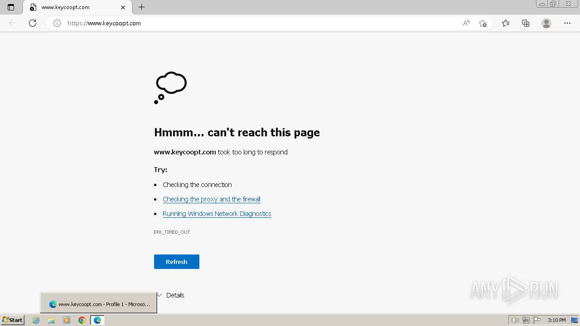
Task: Launch Internet Explorer from taskbar
Action: pyautogui.click(x=36, y=320)
